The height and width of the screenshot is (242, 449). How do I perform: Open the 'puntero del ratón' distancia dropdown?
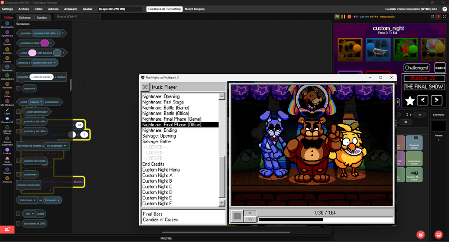click(44, 62)
